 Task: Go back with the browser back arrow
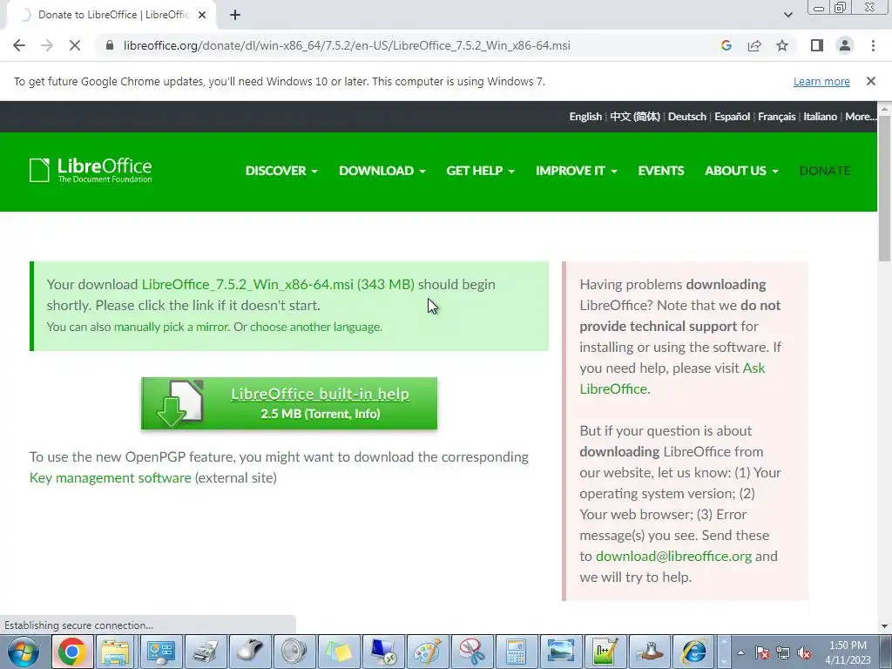[19, 45]
